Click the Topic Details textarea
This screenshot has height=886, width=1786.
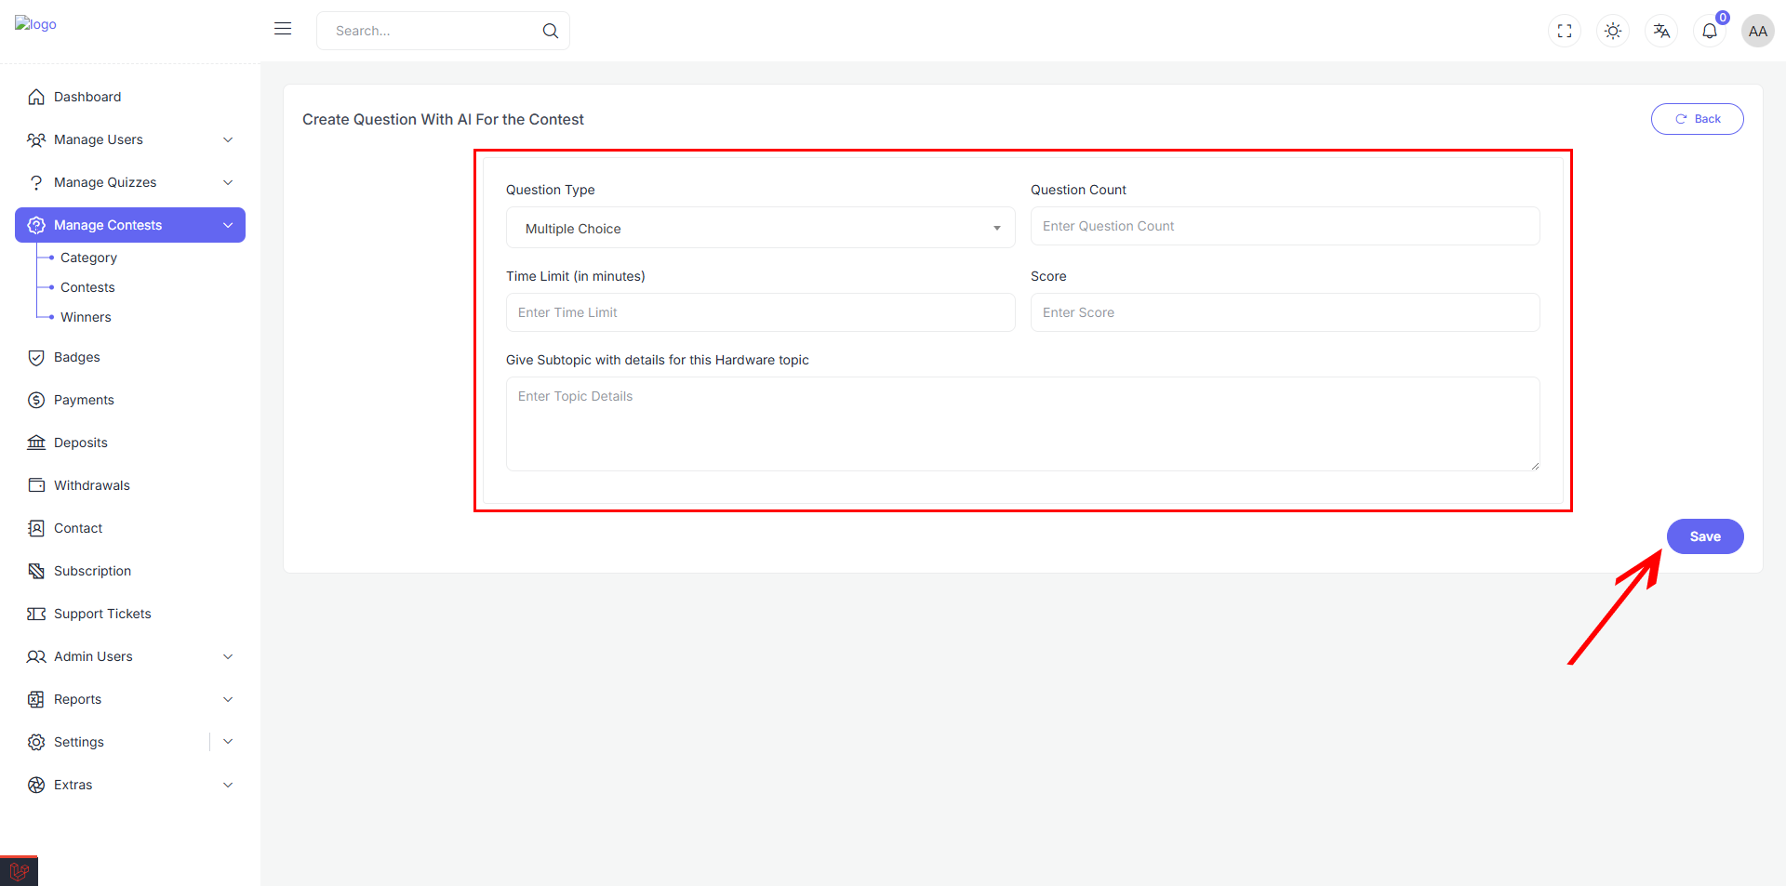coord(1022,424)
